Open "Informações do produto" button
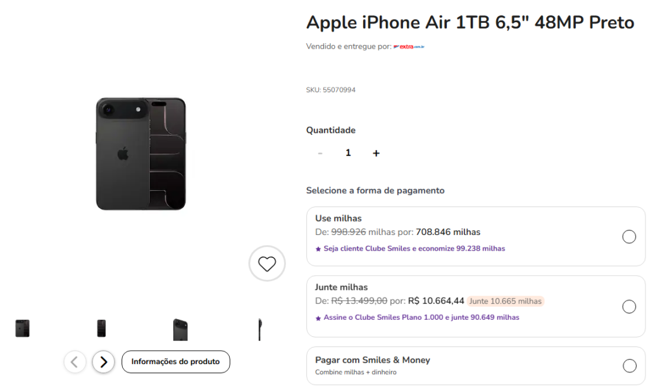The height and width of the screenshot is (392, 648). click(x=175, y=362)
